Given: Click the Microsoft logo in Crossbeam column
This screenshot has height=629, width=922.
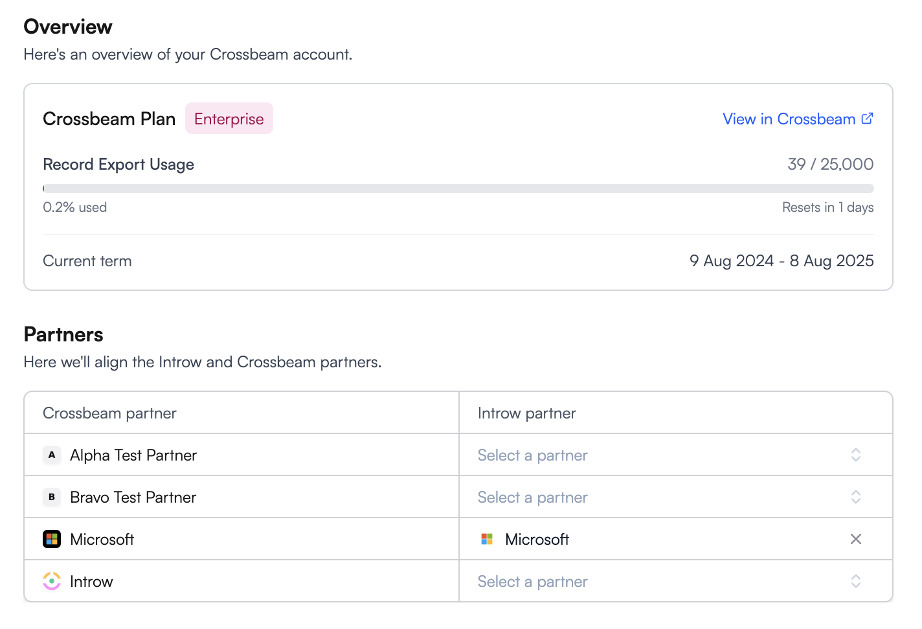Looking at the screenshot, I should [x=52, y=540].
